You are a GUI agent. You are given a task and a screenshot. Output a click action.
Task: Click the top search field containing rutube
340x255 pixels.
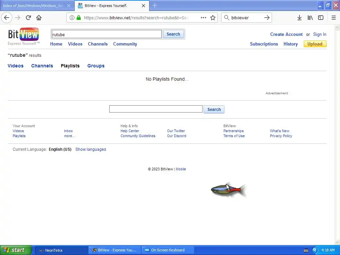click(x=107, y=34)
